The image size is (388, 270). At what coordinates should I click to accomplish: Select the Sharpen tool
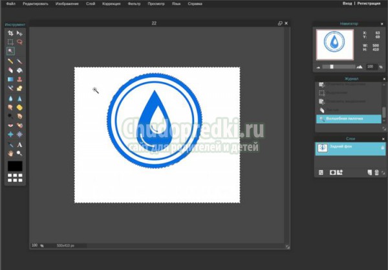[19, 98]
